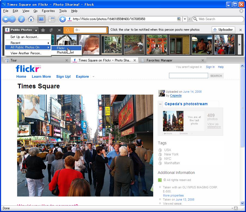246x212 pixels.
Task: Expand the Explore dropdown arrow
Action: (x=94, y=77)
